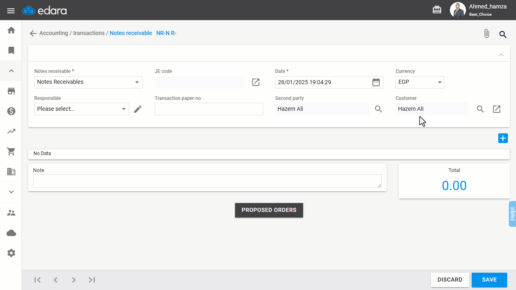Viewport: 516px width, 290px height.
Task: Open the hamburger main menu
Action: pyautogui.click(x=11, y=10)
